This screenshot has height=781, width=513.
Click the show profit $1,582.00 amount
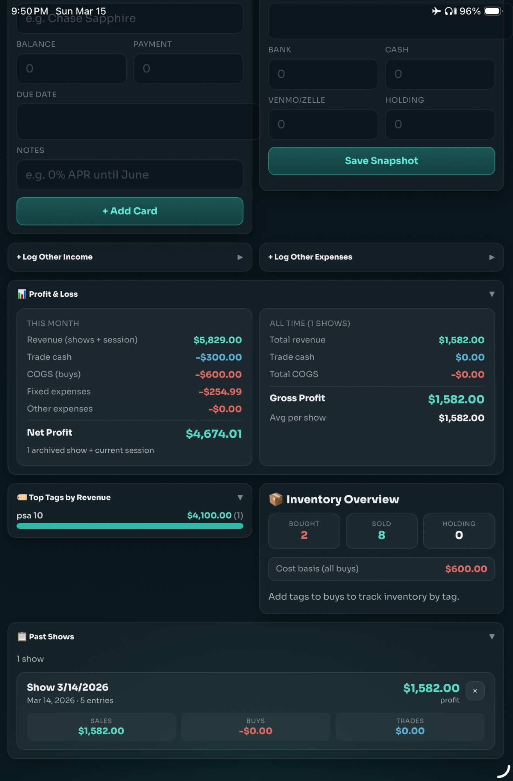(431, 688)
